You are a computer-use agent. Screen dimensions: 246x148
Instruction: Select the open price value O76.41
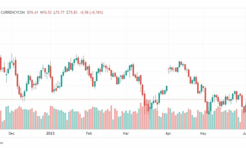32,12
